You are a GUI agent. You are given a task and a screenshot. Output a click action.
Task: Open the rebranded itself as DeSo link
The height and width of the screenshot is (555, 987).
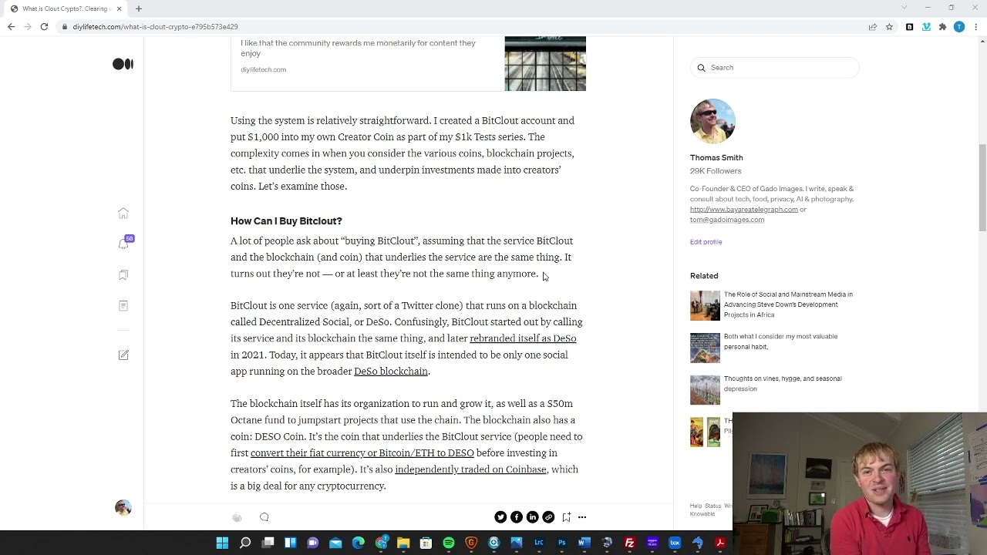pyautogui.click(x=523, y=338)
